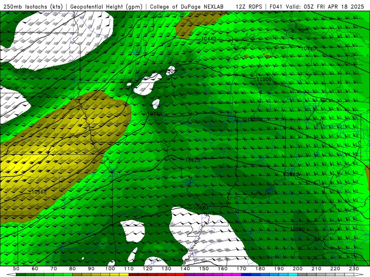Click the legend value 180
This screenshot has width=370, height=277.
tap(260, 269)
